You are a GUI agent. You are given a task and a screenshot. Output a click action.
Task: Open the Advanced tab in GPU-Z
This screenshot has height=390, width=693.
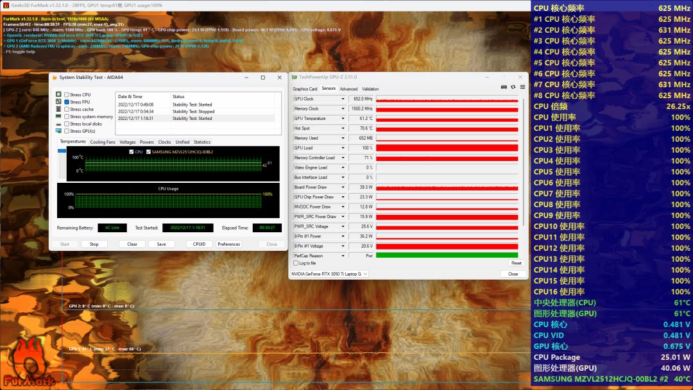348,89
